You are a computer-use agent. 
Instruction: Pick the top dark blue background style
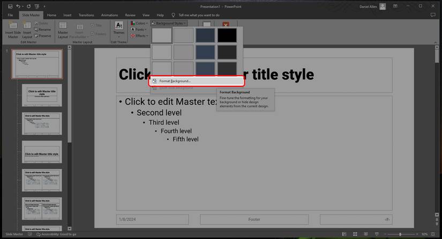coord(205,35)
